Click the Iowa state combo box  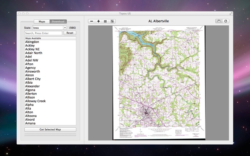coord(47,28)
